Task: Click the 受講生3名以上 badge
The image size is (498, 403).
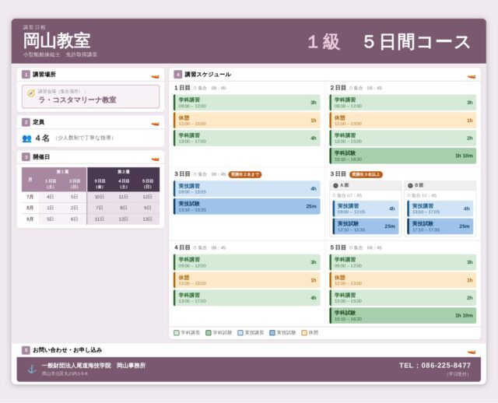Action: point(366,174)
